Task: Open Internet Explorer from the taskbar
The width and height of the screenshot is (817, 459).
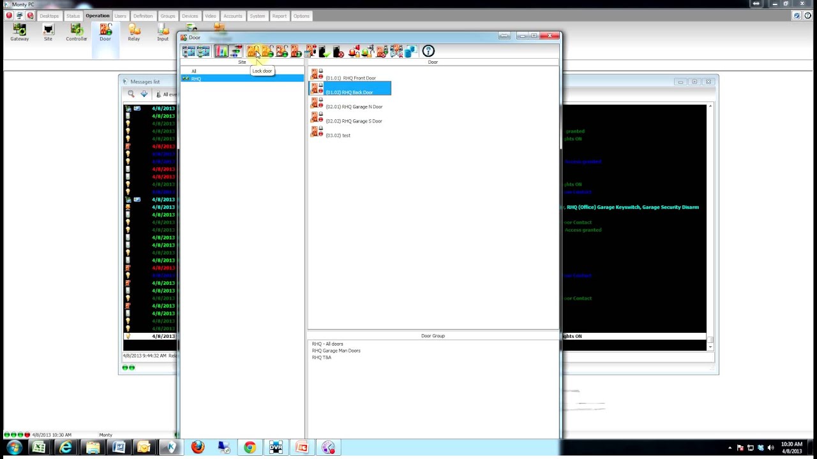Action: click(x=66, y=448)
